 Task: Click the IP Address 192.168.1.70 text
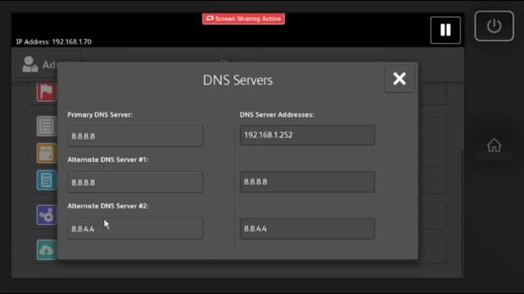coord(54,42)
